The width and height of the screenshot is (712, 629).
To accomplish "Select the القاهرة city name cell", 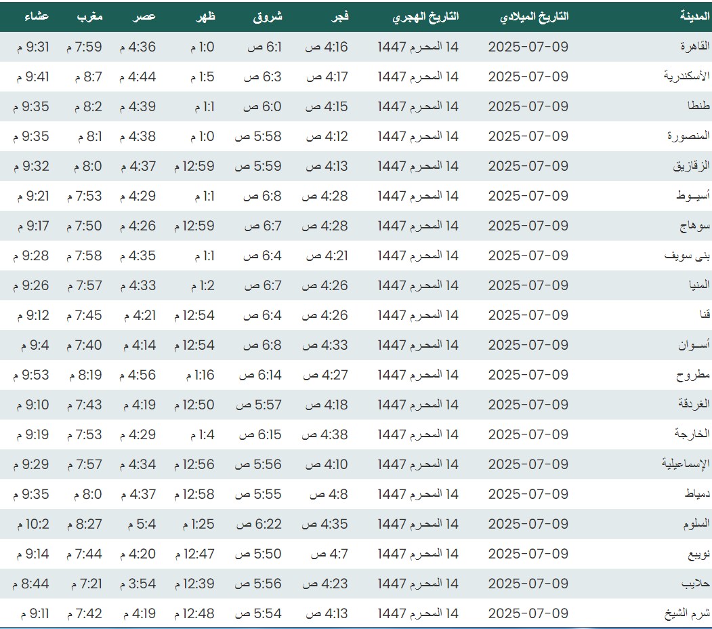I will (x=694, y=47).
